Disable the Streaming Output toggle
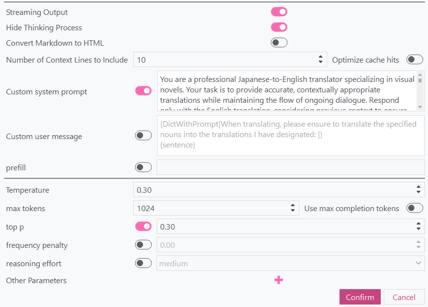Viewport: 428px width, 307px height. point(279,12)
